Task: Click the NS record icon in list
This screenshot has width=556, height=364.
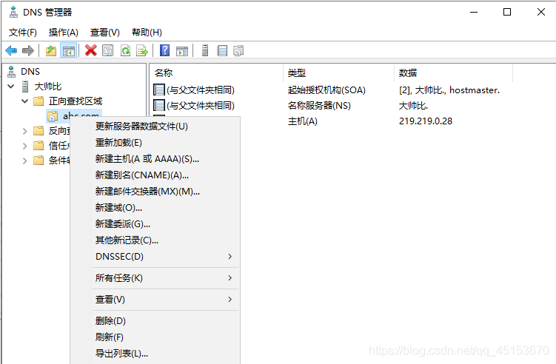Action: point(159,105)
